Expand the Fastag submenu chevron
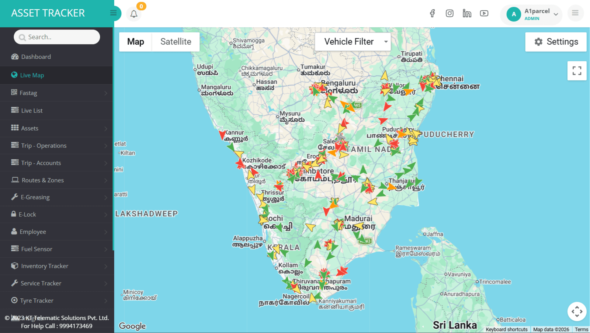 (x=106, y=93)
